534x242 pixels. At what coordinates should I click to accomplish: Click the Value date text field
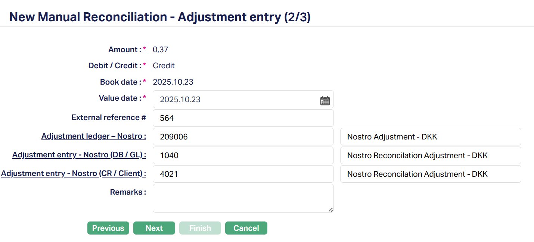tap(235, 100)
